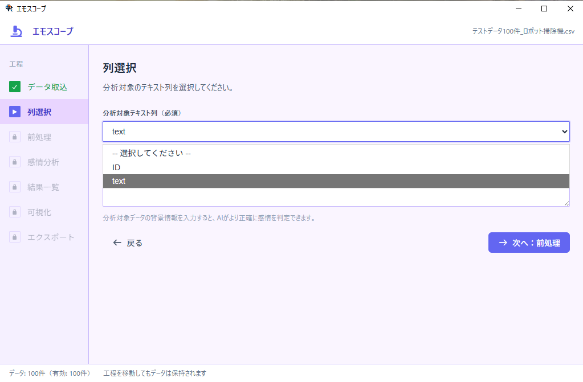Open the データ取込 step in sidebar
Screen dimensions: 583x382
tap(44, 87)
